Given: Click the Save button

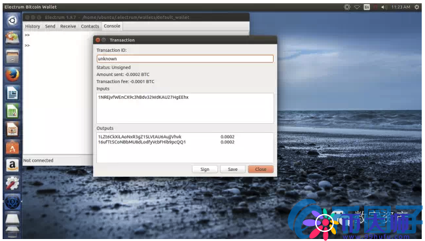Looking at the screenshot, I should click(232, 169).
